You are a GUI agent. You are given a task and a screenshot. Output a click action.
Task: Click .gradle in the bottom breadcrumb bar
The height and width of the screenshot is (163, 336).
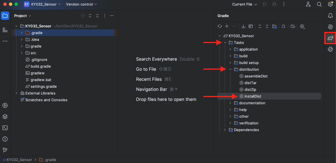(51, 160)
